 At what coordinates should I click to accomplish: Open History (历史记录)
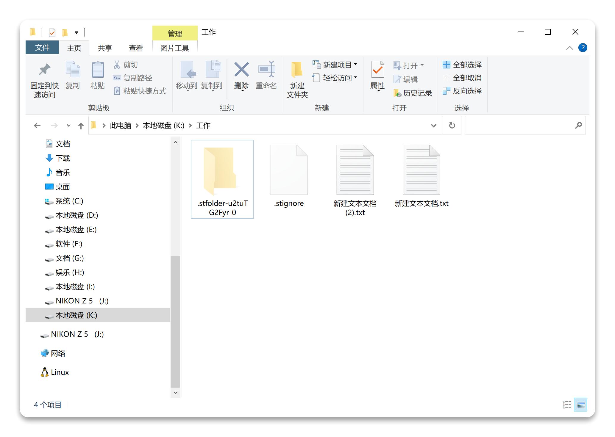click(413, 93)
